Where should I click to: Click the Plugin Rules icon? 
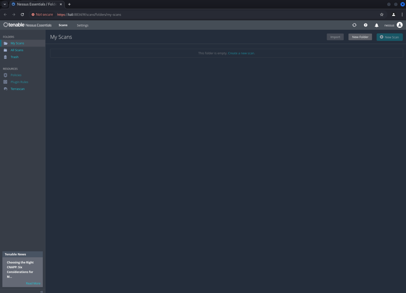tap(6, 82)
